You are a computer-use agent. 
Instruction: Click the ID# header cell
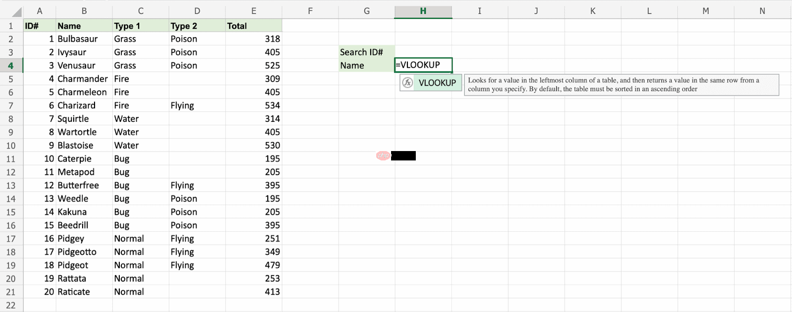[40, 26]
